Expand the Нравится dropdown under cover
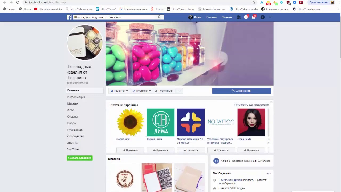The height and width of the screenshot is (192, 341). (119, 91)
